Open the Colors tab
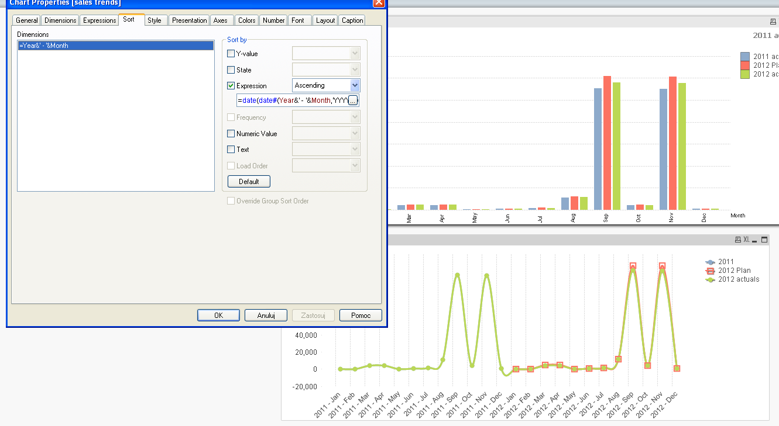Screen dimensions: 779x426 [x=246, y=20]
